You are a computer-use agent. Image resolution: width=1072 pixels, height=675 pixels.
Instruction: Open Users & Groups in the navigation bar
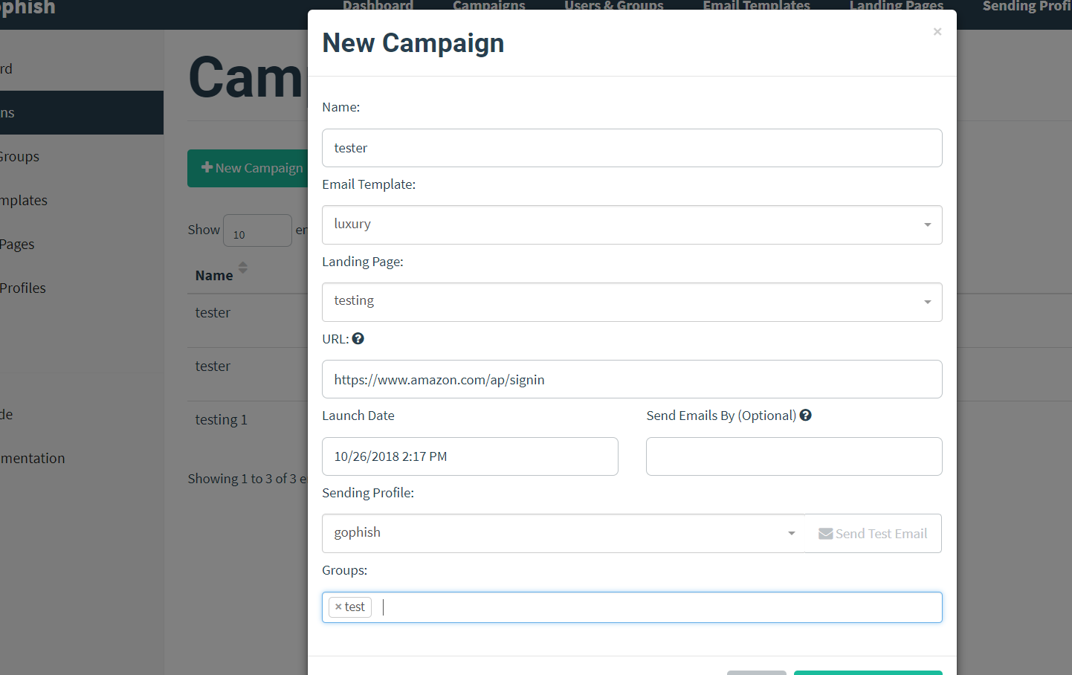tap(613, 6)
